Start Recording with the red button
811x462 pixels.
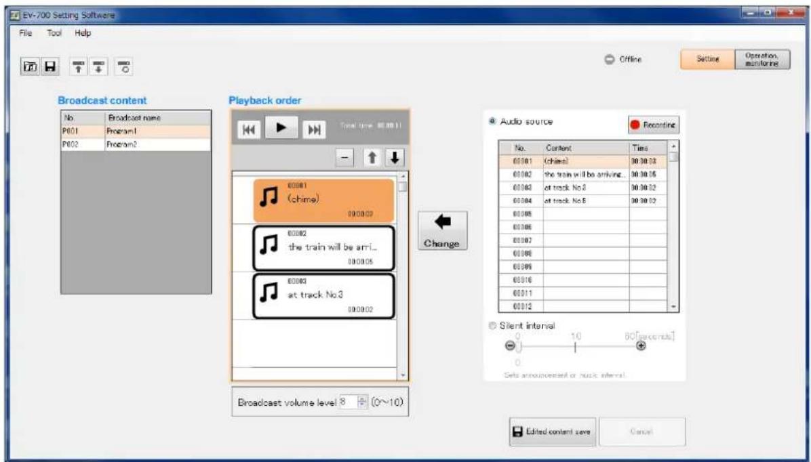pyautogui.click(x=653, y=125)
